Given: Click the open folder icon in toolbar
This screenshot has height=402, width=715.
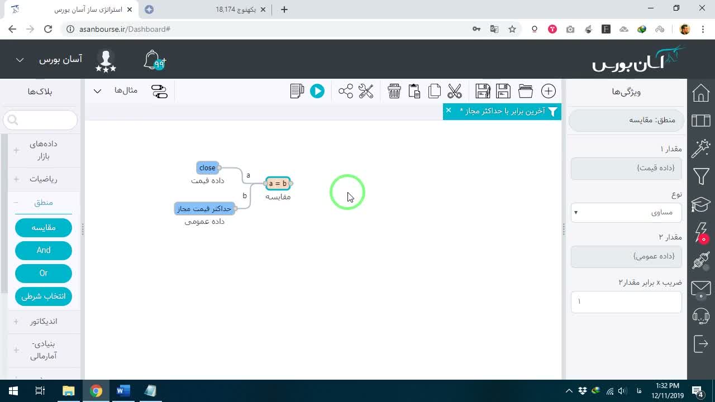Looking at the screenshot, I should pos(526,91).
